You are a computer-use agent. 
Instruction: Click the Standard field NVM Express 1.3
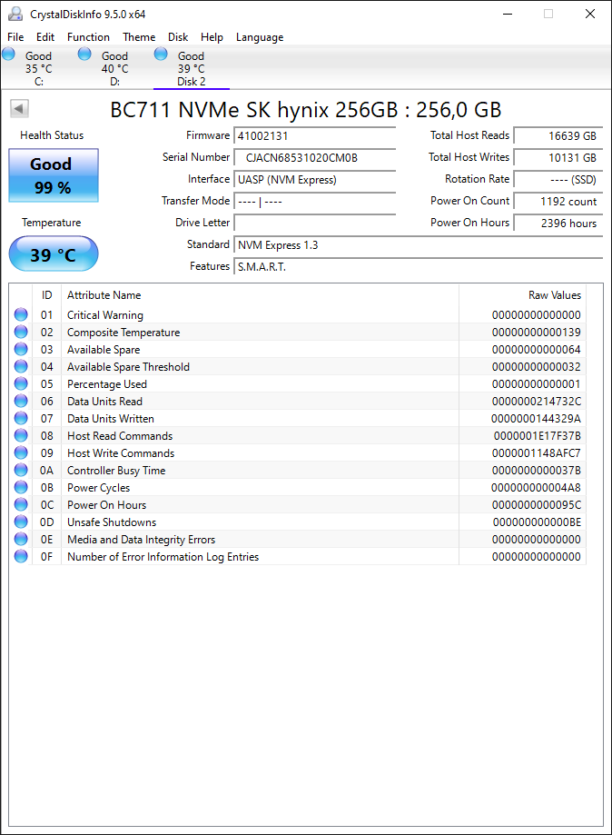419,245
